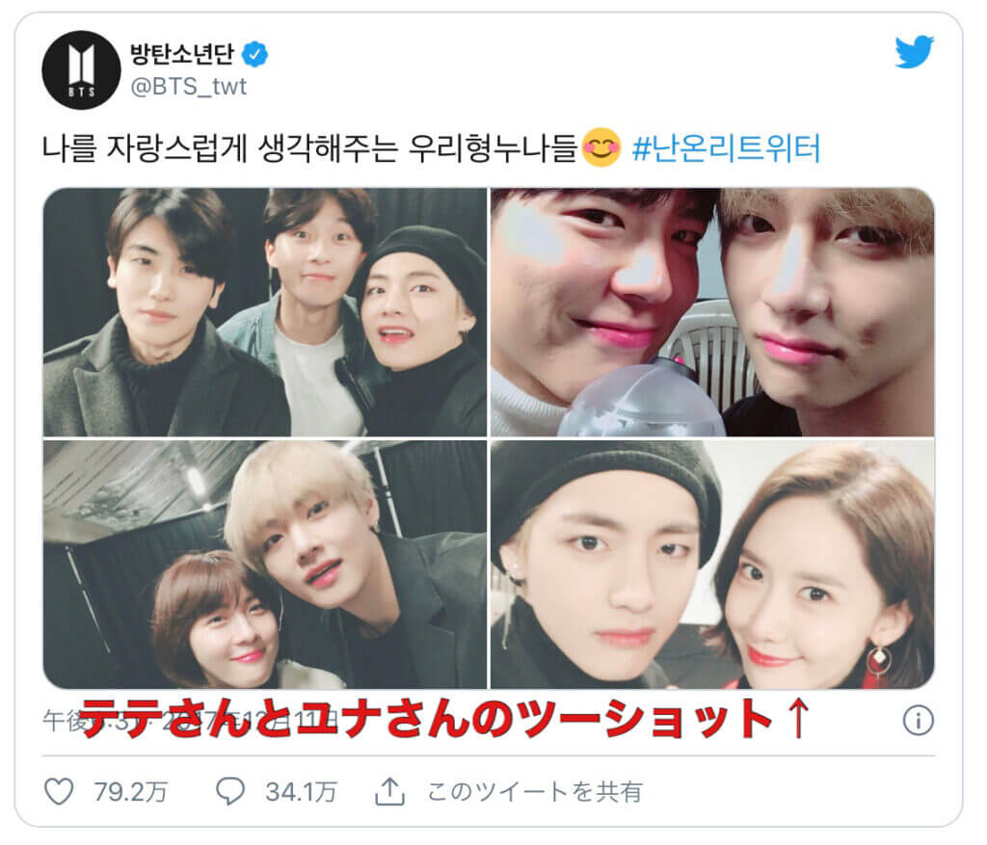The image size is (987, 845).
Task: Click the Korean tweet text body
Action: (x=309, y=148)
